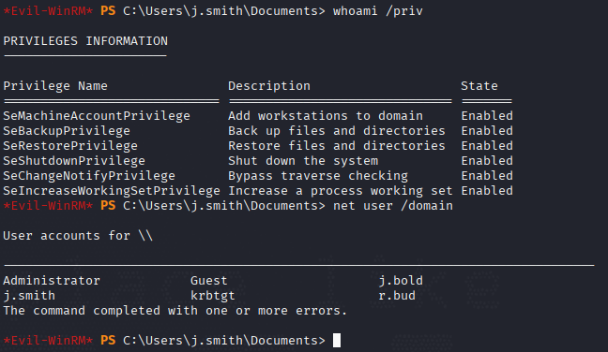
Task: Click the 'whoami /priv' command text
Action: [378, 11]
